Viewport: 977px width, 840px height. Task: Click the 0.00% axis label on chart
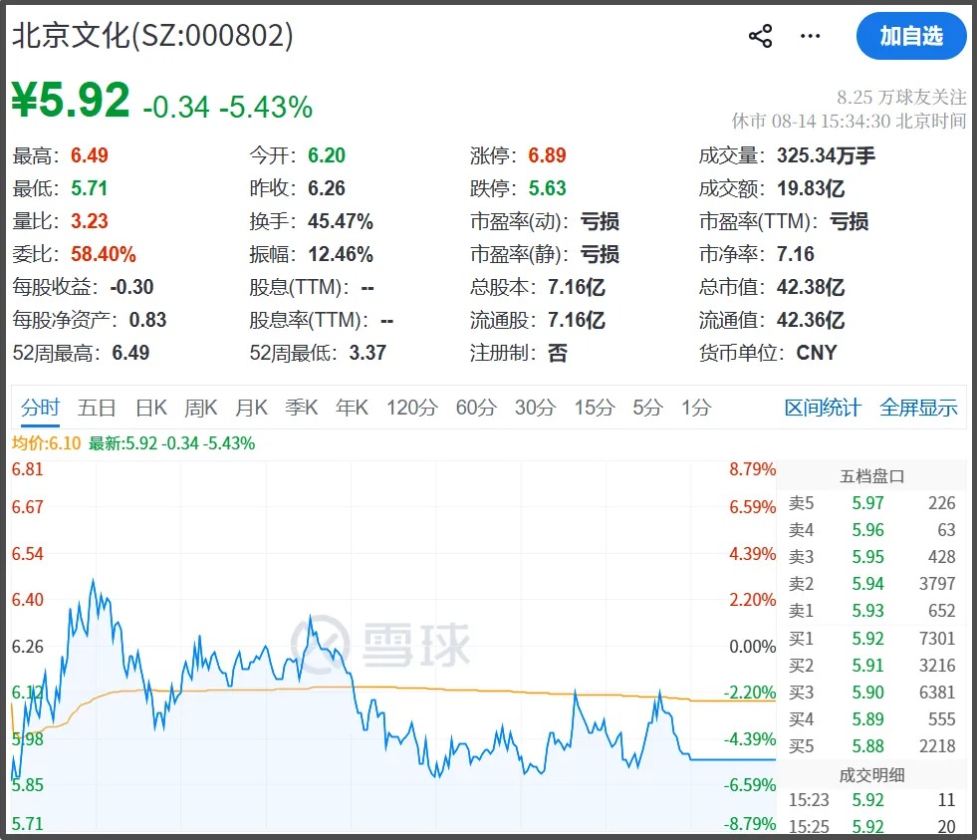753,647
